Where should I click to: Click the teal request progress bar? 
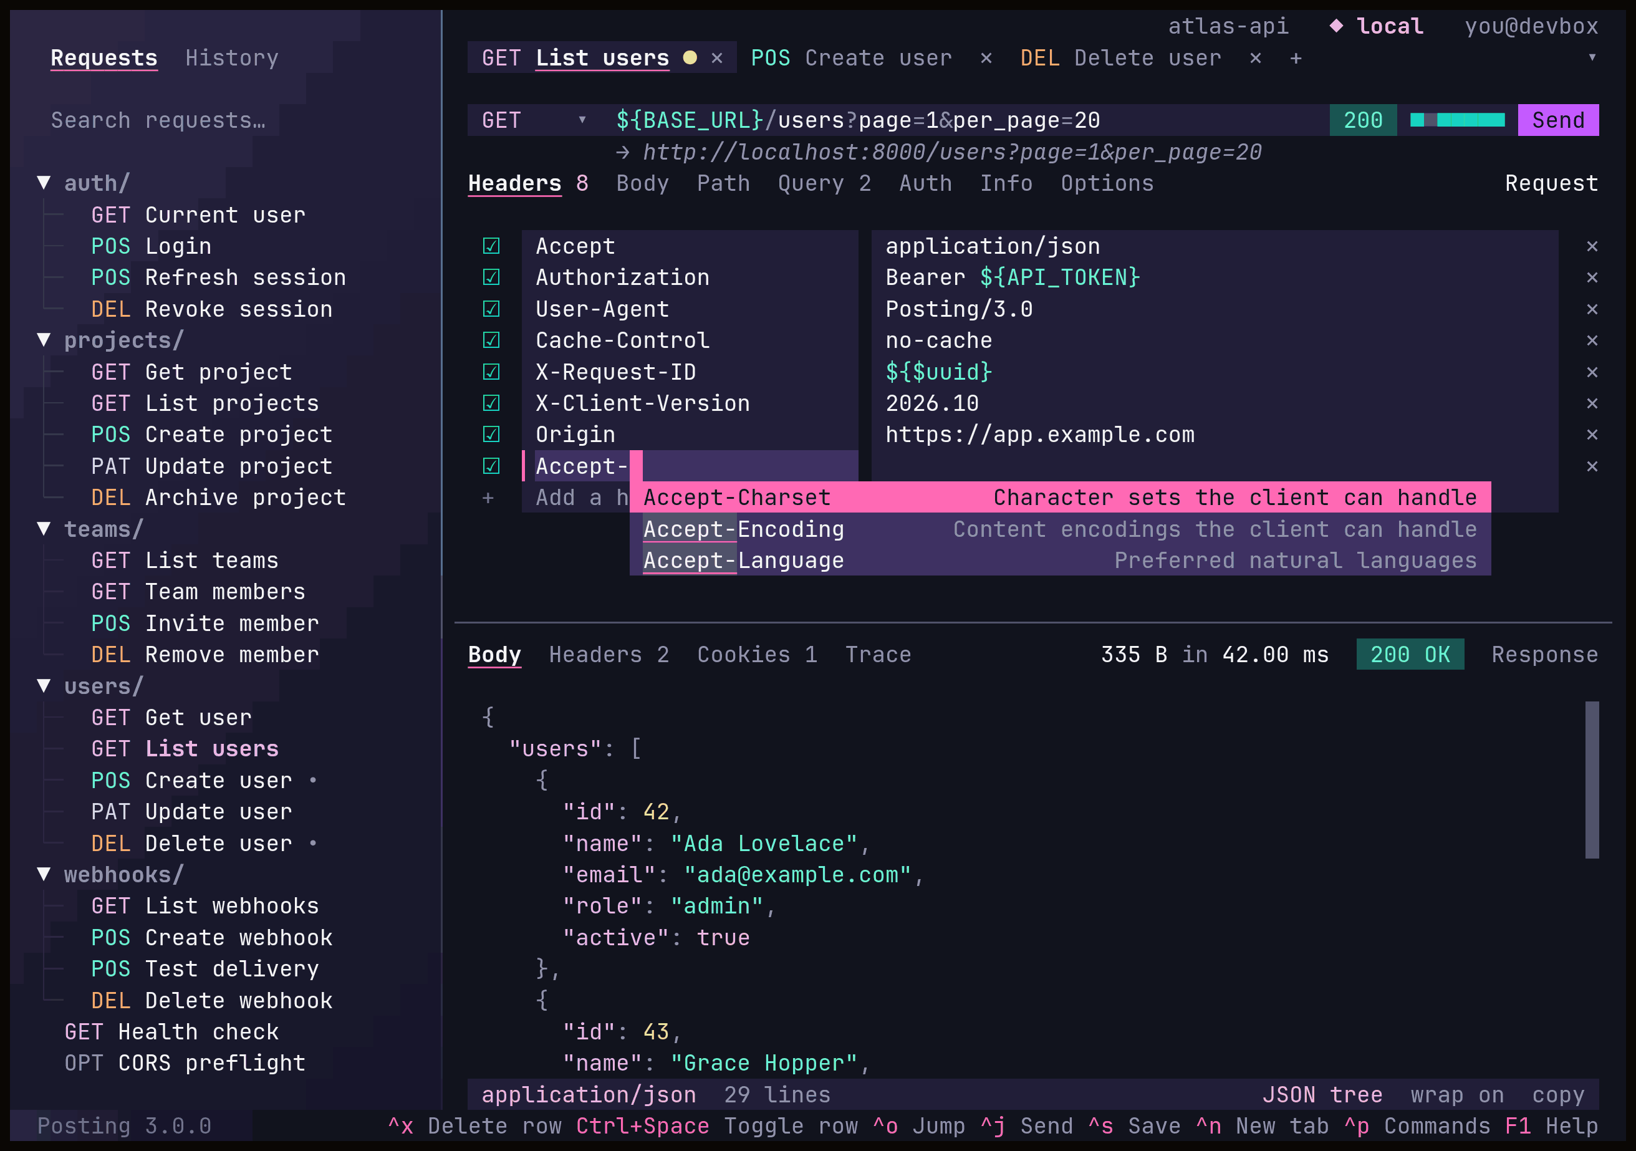(1457, 120)
